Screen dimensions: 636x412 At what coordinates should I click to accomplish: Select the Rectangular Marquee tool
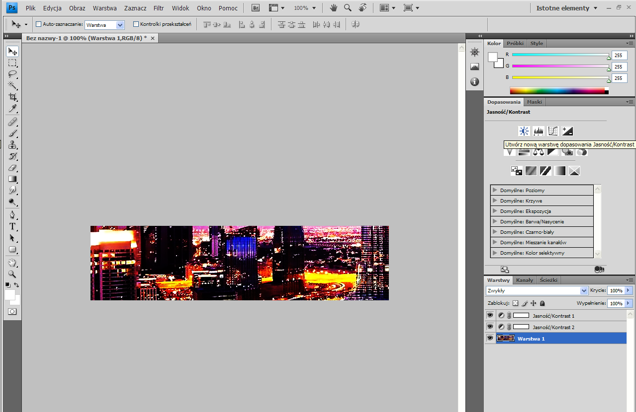click(13, 63)
